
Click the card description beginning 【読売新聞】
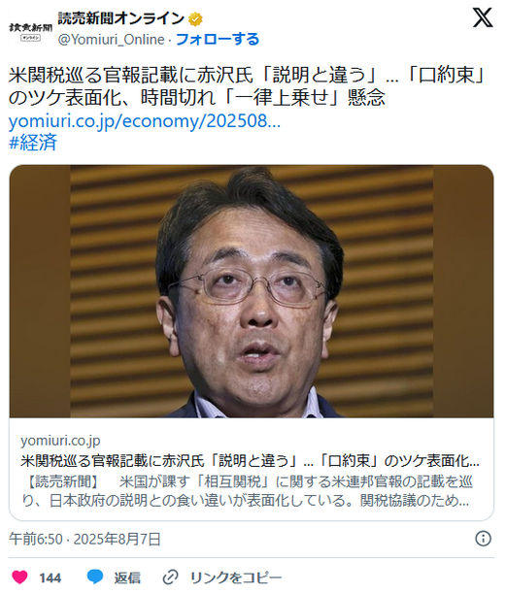[247, 491]
